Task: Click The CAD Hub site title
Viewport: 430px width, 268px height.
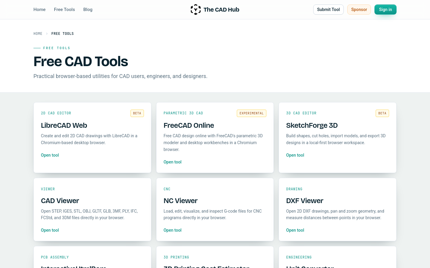Action: tap(221, 10)
